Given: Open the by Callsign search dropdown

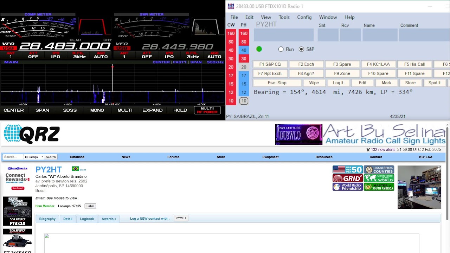Looking at the screenshot, I should tap(34, 157).
